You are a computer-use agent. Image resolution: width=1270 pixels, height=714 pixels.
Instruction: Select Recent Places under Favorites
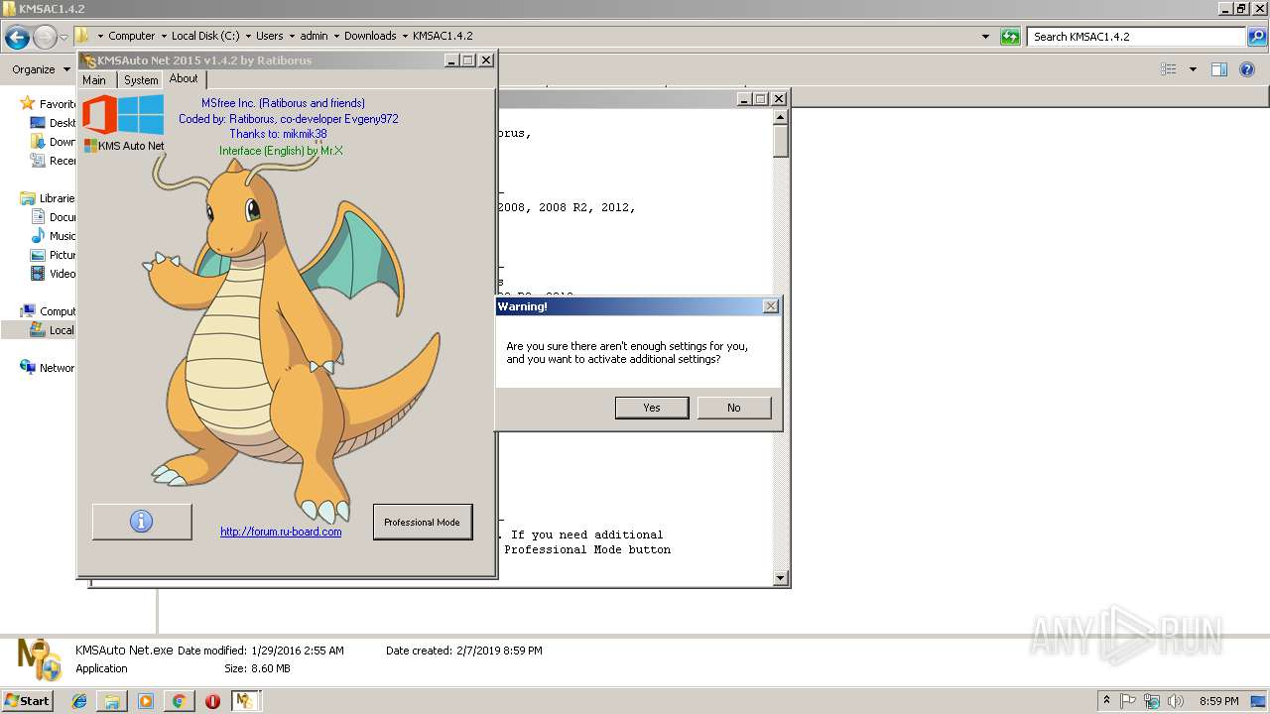tap(52, 161)
